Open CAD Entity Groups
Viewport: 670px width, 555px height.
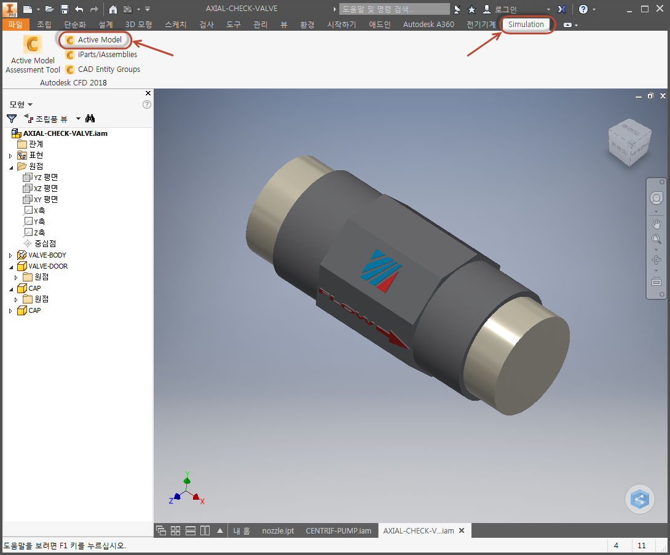click(103, 69)
